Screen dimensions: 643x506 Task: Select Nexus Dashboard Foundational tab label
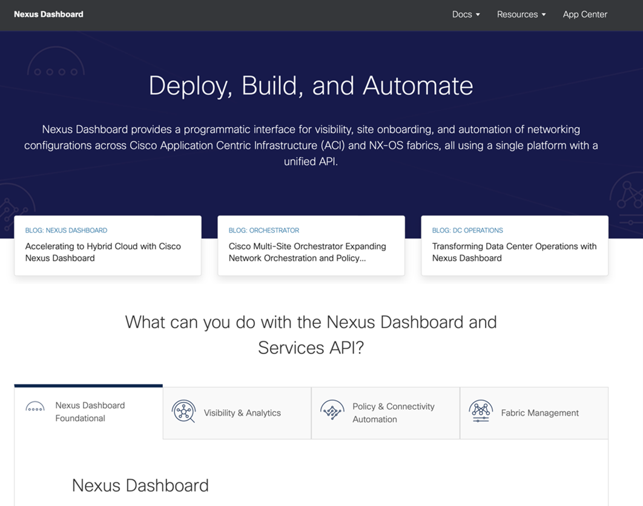[x=90, y=412]
